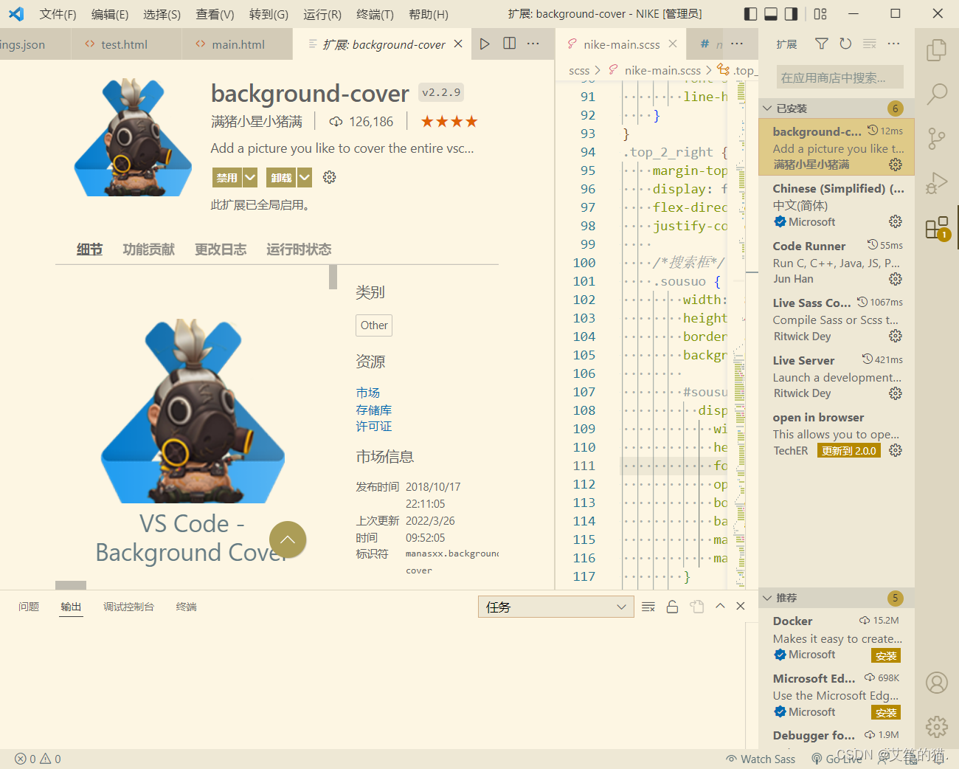Clear the output panel
The width and height of the screenshot is (959, 769).
pos(648,607)
